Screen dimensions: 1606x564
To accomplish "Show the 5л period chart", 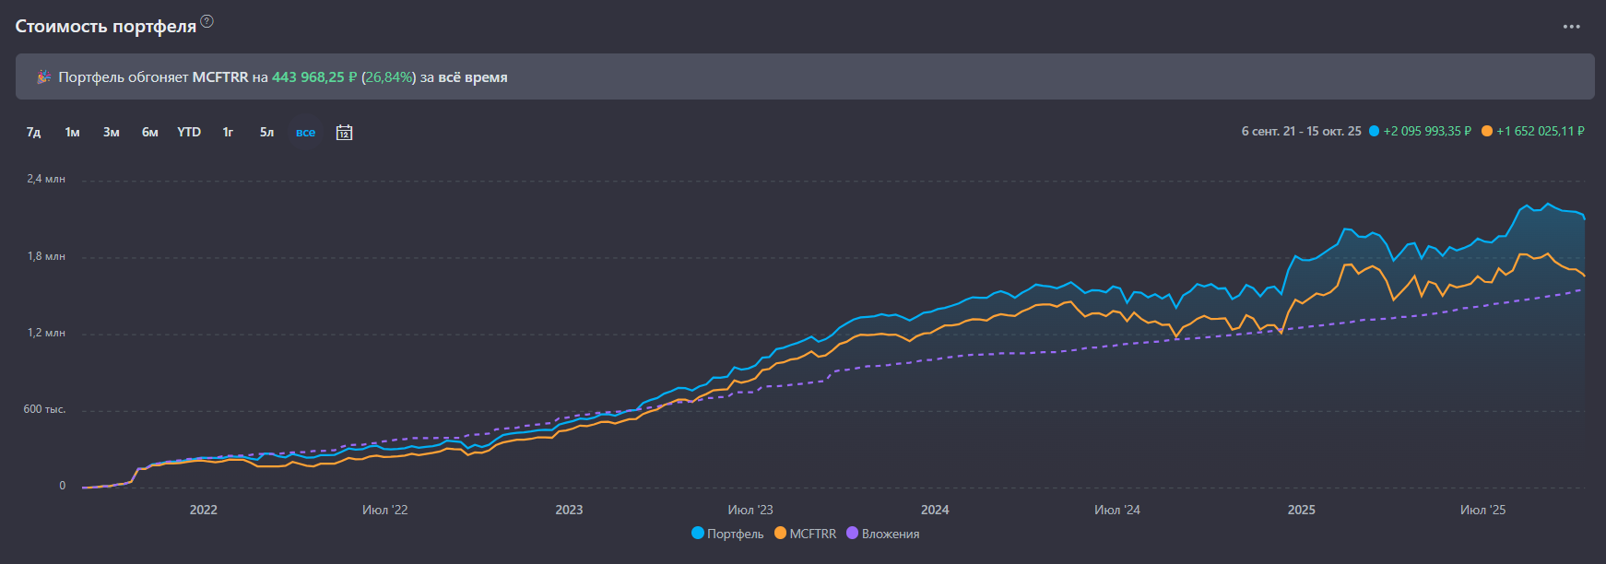I will click(x=266, y=133).
